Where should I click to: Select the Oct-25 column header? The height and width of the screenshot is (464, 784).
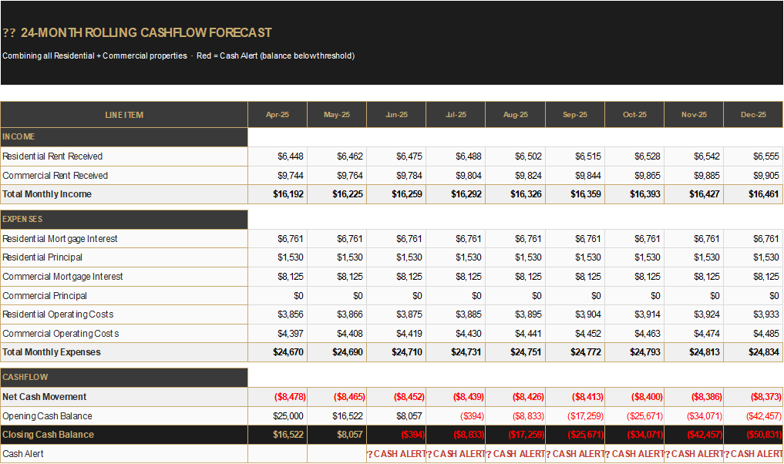click(634, 115)
